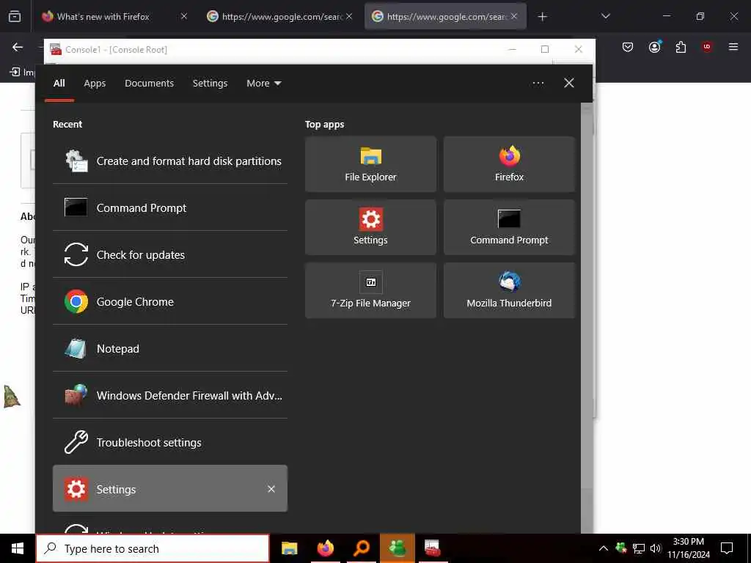The height and width of the screenshot is (563, 751).
Task: Launch Firefox tile in Top apps
Action: (x=509, y=164)
